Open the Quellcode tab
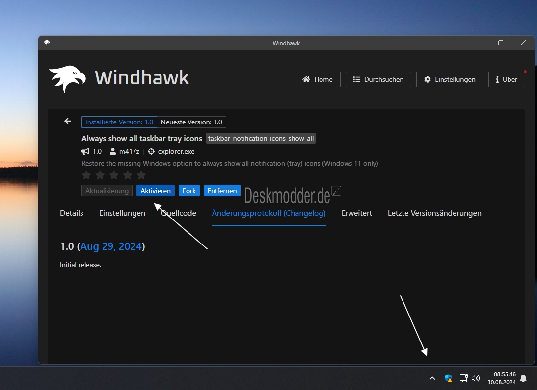 [x=179, y=213]
